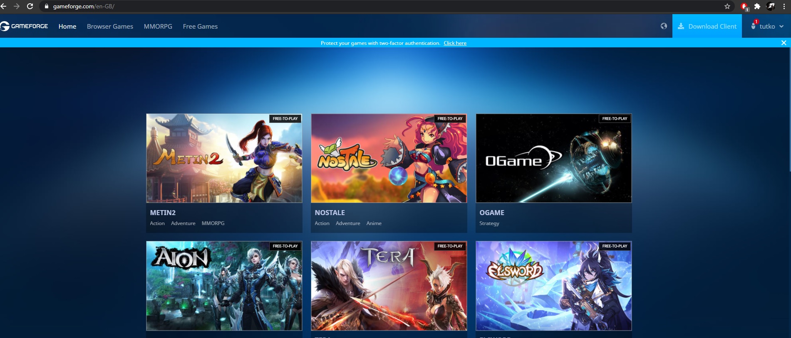The width and height of the screenshot is (791, 338).
Task: Click Metin2's Action tag
Action: pyautogui.click(x=157, y=223)
